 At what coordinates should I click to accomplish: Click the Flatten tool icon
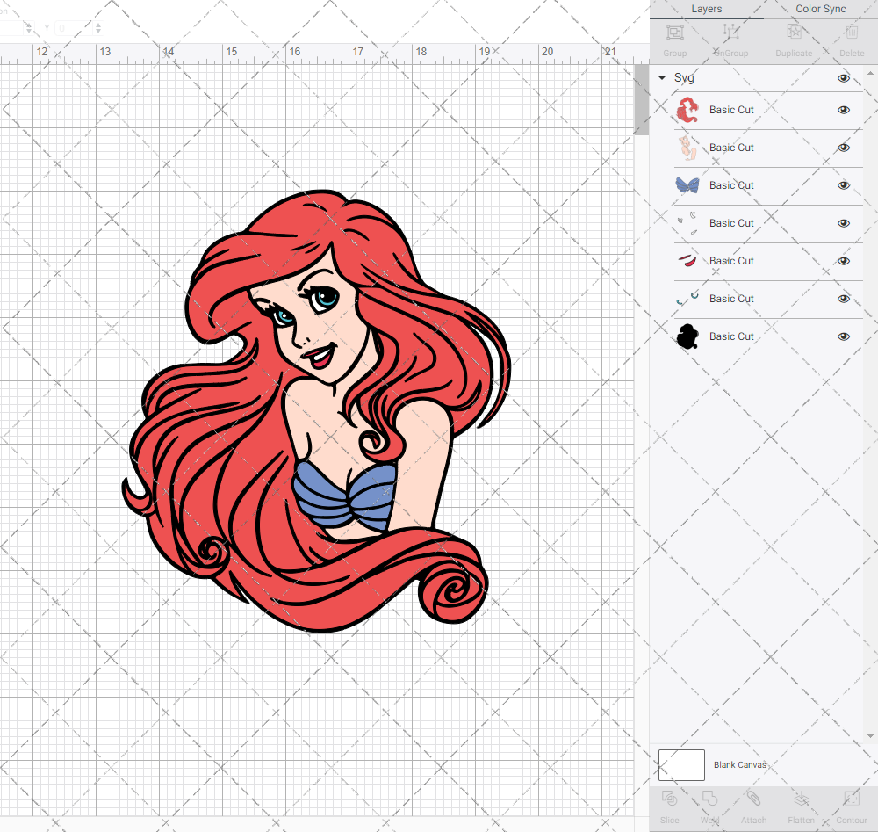[802, 799]
